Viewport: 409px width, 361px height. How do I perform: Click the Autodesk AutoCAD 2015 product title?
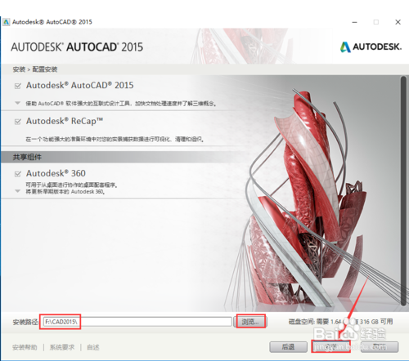coord(80,86)
